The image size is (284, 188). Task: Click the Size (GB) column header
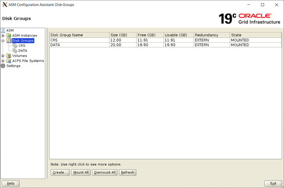123,35
